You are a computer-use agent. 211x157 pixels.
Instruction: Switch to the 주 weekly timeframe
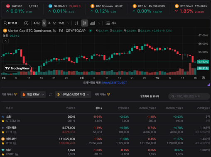tap(49, 23)
